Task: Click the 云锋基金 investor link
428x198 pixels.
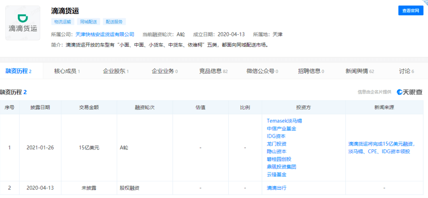Action: (x=276, y=174)
